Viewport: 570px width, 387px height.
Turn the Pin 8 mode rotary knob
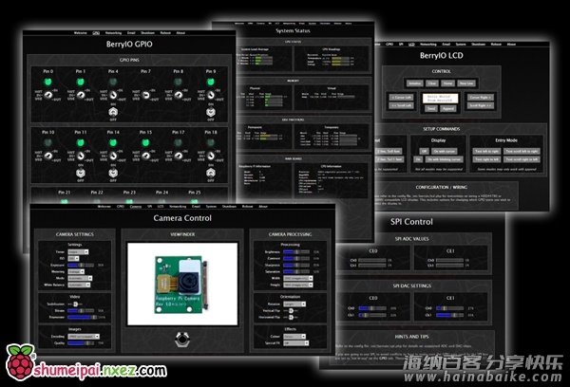click(178, 95)
